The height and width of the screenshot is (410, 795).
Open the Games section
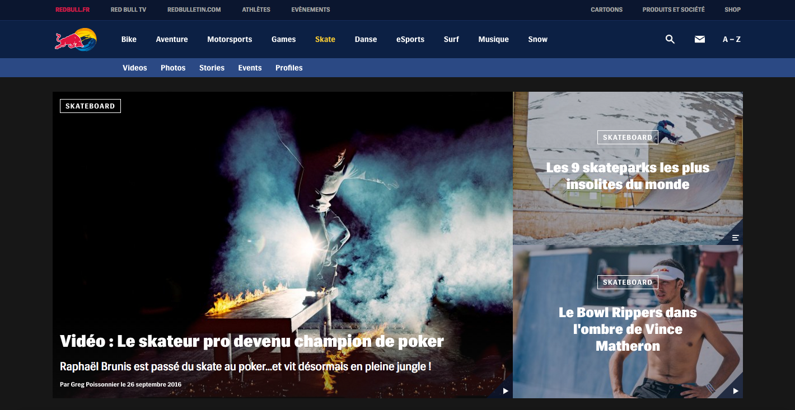coord(283,39)
